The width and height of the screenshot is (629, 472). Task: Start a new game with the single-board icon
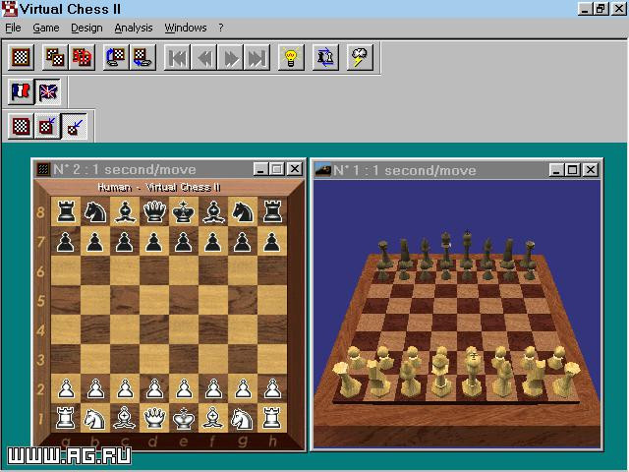click(22, 57)
